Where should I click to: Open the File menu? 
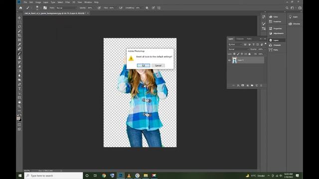25,2
